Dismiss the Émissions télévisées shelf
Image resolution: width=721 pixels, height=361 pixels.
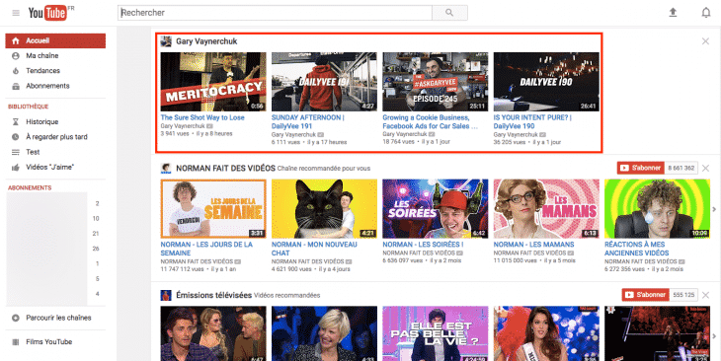(x=705, y=295)
